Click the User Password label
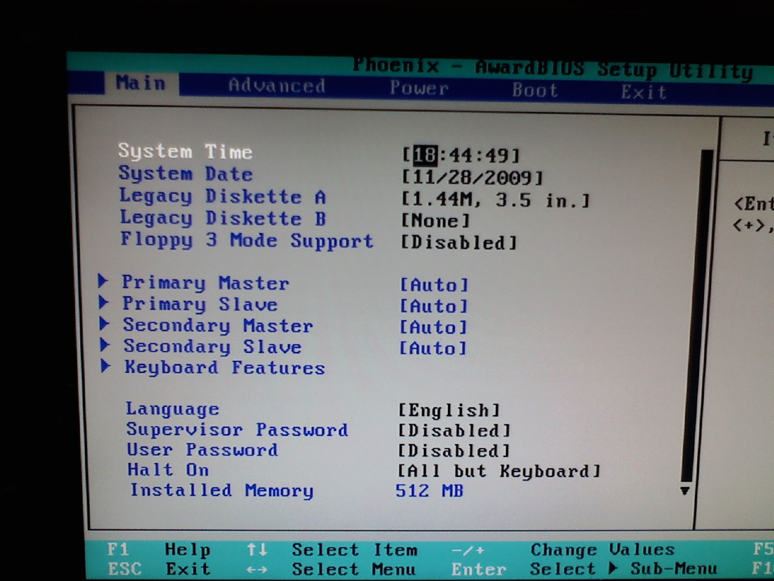The height and width of the screenshot is (581, 774). point(203,450)
